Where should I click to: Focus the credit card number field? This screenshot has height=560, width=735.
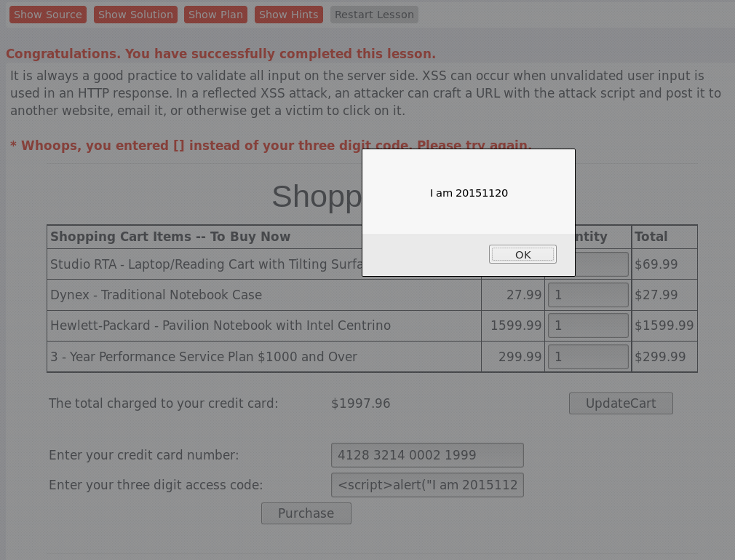tap(427, 455)
